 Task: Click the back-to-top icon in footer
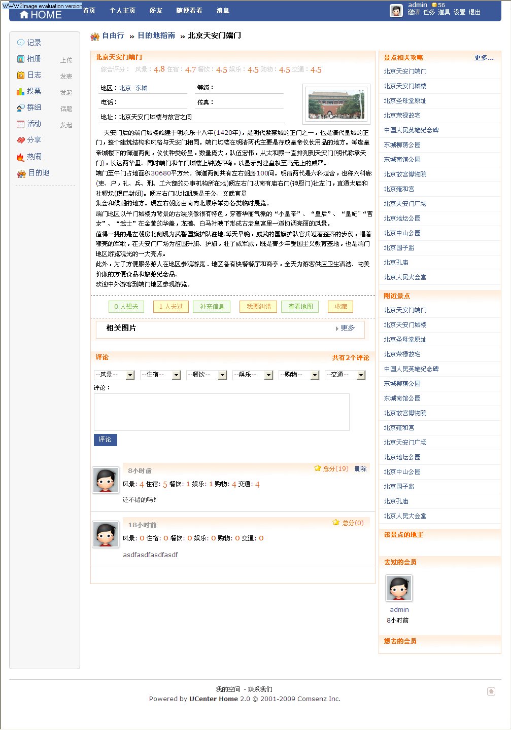pos(491,691)
